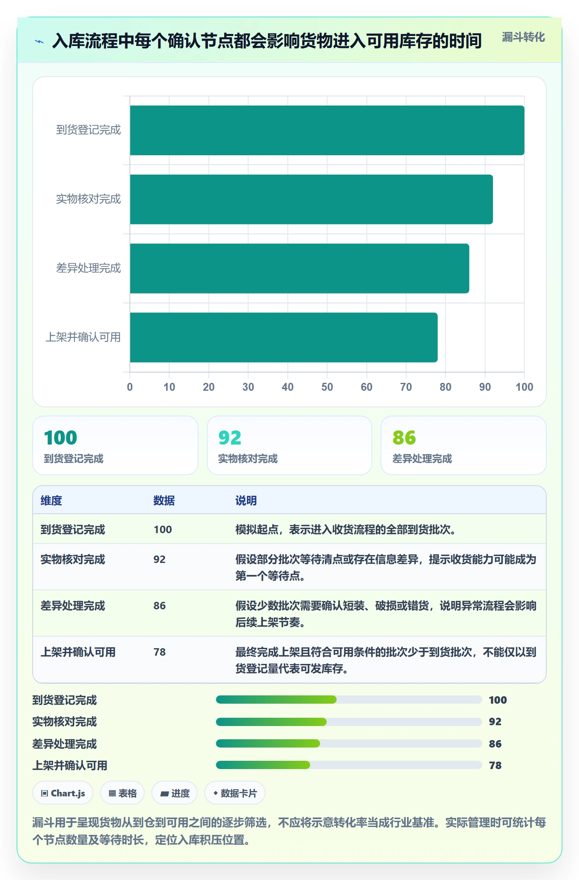Click the 数据 column header
The height and width of the screenshot is (880, 579).
pyautogui.click(x=164, y=500)
